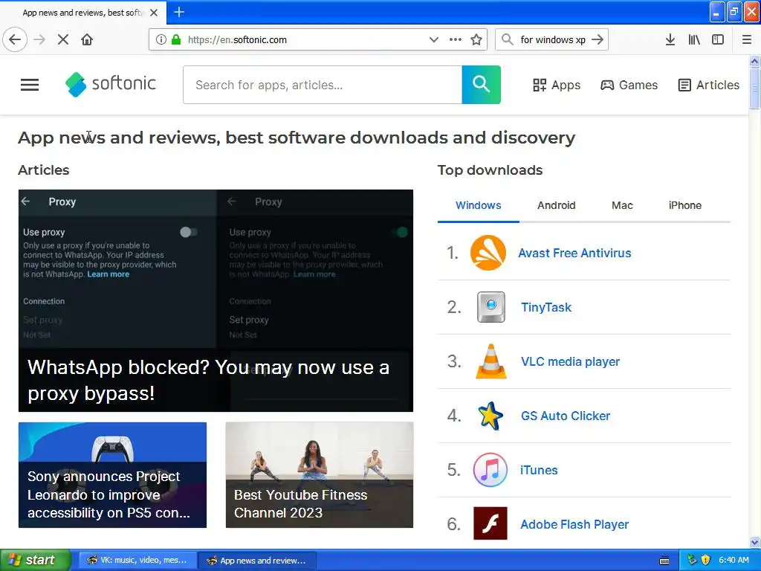The height and width of the screenshot is (571, 761).
Task: Submit browser search with the arrow
Action: (x=598, y=39)
